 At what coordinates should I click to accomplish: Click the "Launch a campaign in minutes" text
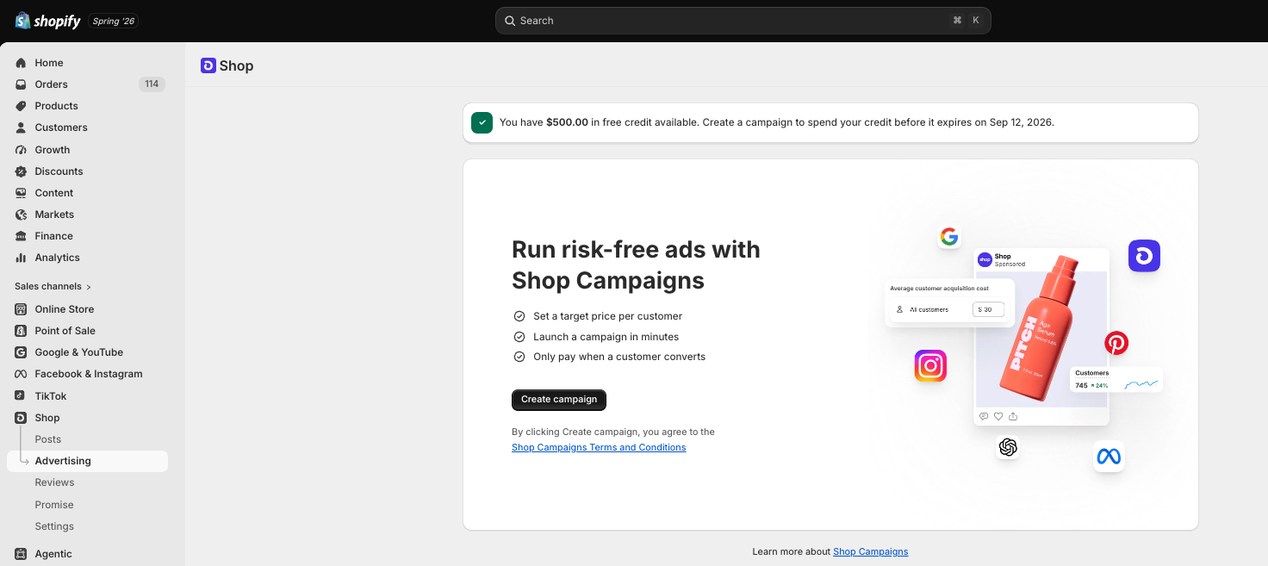tap(606, 337)
